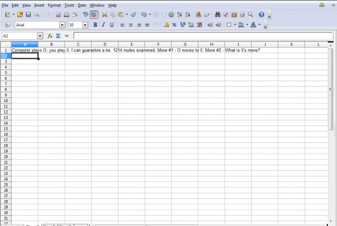Open Page Preview icon
The image size is (337, 226).
(x=75, y=15)
